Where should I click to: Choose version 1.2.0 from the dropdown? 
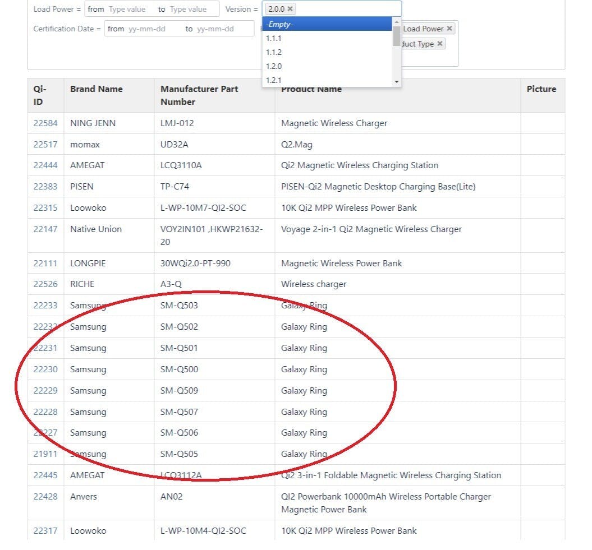pyautogui.click(x=327, y=66)
